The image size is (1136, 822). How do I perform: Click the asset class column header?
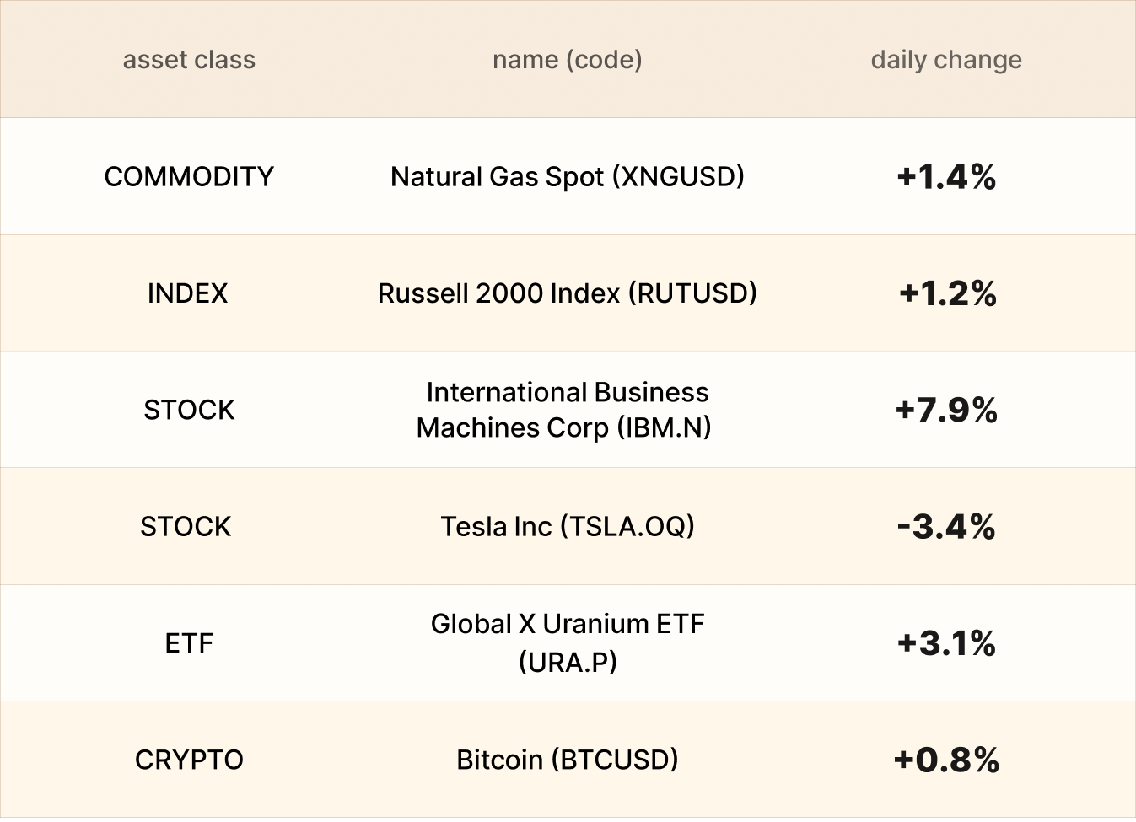[x=189, y=60]
